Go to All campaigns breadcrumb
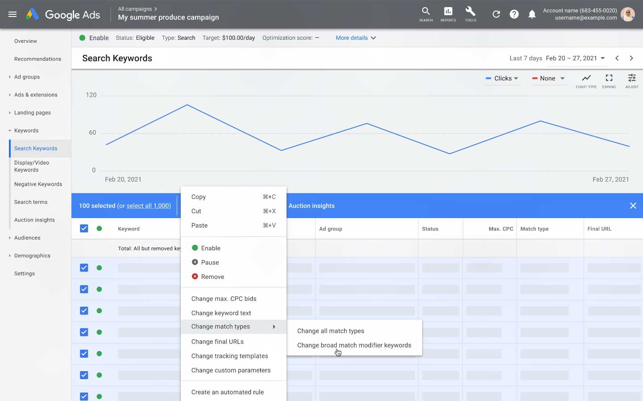 (135, 9)
